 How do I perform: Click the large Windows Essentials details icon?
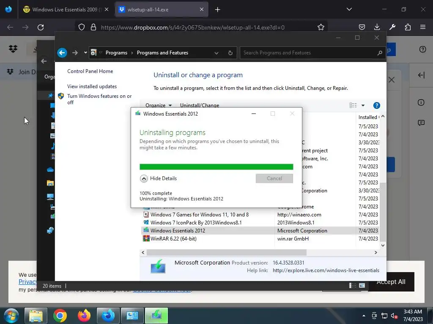coord(158,266)
